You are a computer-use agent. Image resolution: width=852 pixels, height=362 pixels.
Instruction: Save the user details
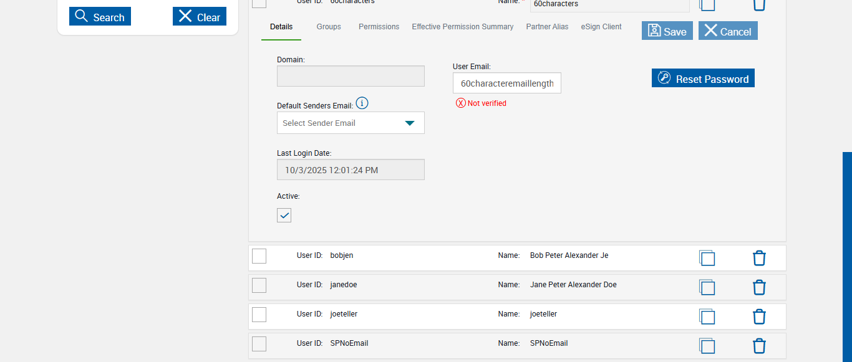[x=667, y=31]
